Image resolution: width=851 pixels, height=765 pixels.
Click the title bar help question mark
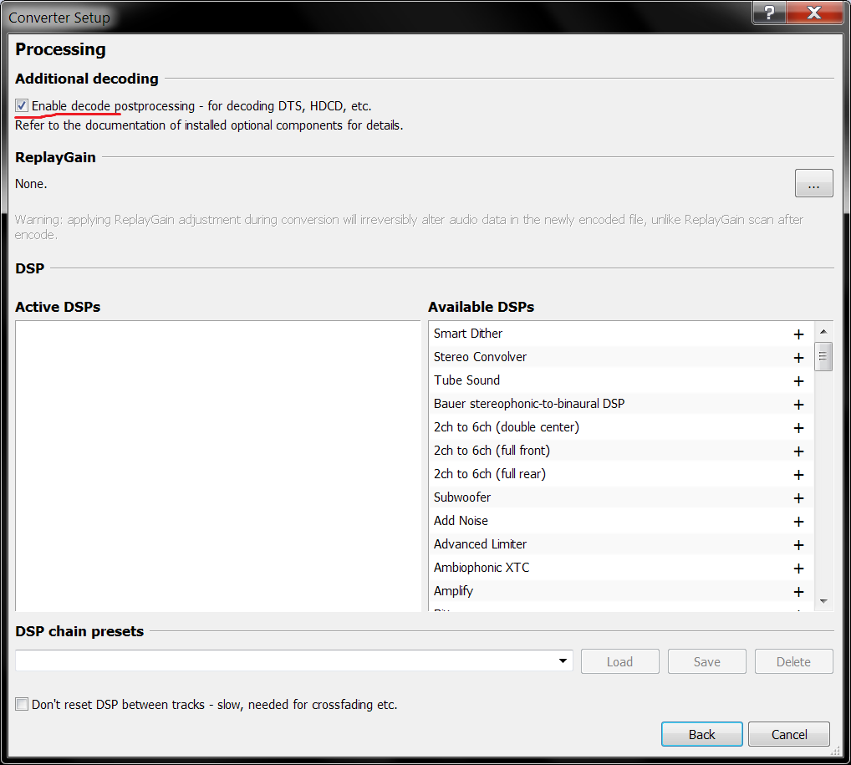coord(769,13)
